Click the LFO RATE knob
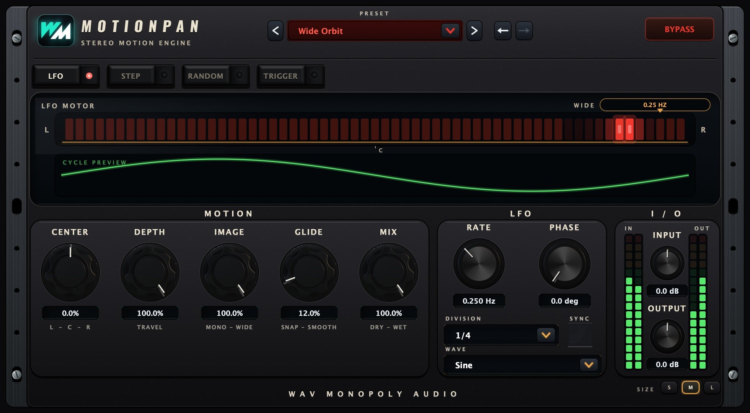This screenshot has height=413, width=750. pos(479,264)
